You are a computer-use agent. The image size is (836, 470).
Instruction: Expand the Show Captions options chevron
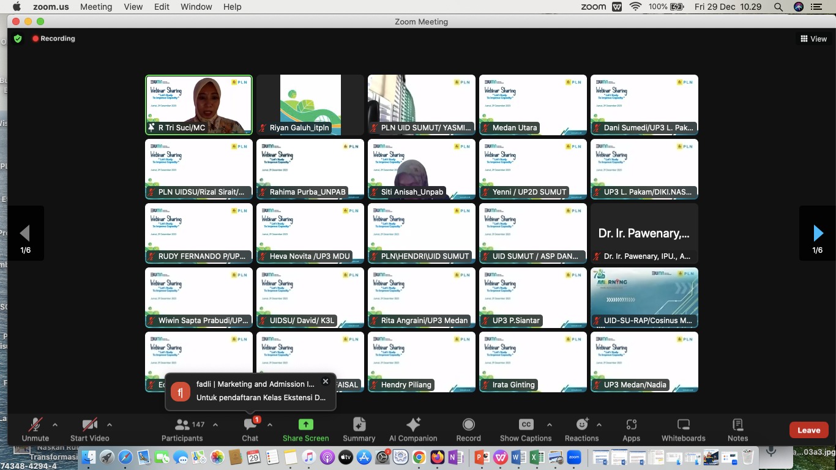tap(550, 423)
